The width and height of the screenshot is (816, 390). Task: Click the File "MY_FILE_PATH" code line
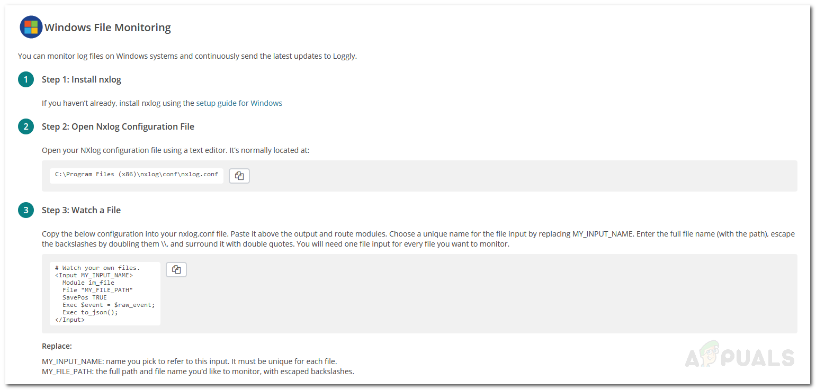pos(97,290)
